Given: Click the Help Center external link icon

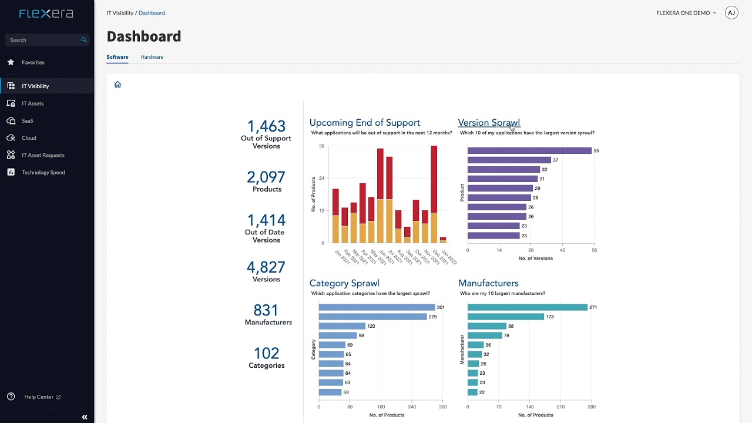Looking at the screenshot, I should tap(58, 397).
